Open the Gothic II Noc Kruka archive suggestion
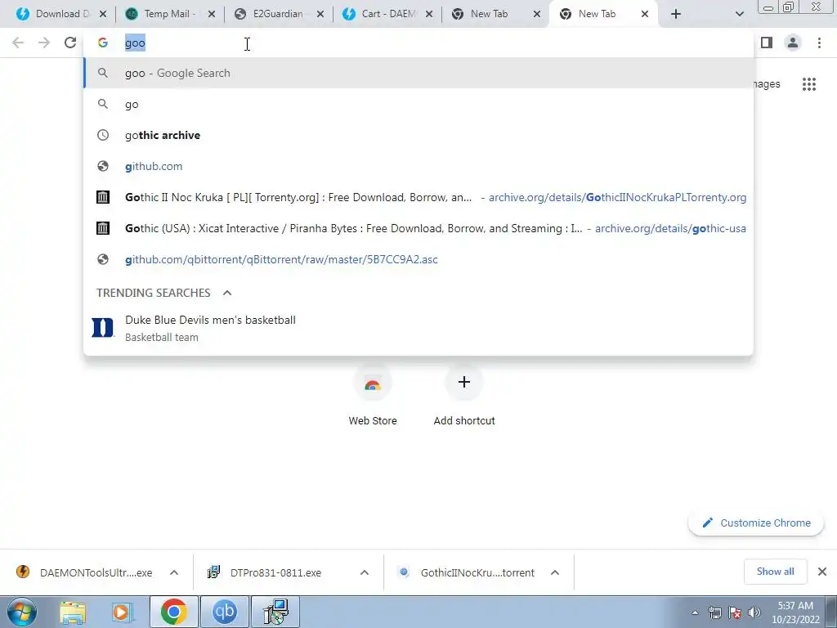Viewport: 837px width, 628px height. 419,197
